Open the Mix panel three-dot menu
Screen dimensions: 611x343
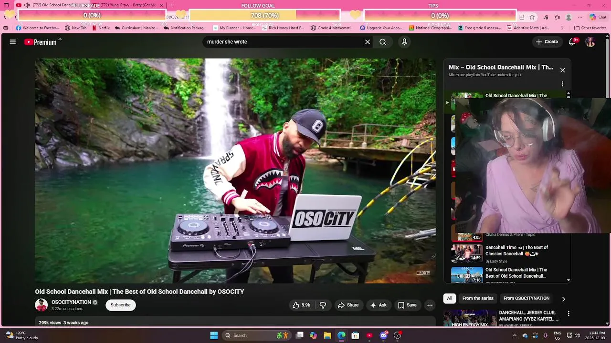click(x=563, y=84)
